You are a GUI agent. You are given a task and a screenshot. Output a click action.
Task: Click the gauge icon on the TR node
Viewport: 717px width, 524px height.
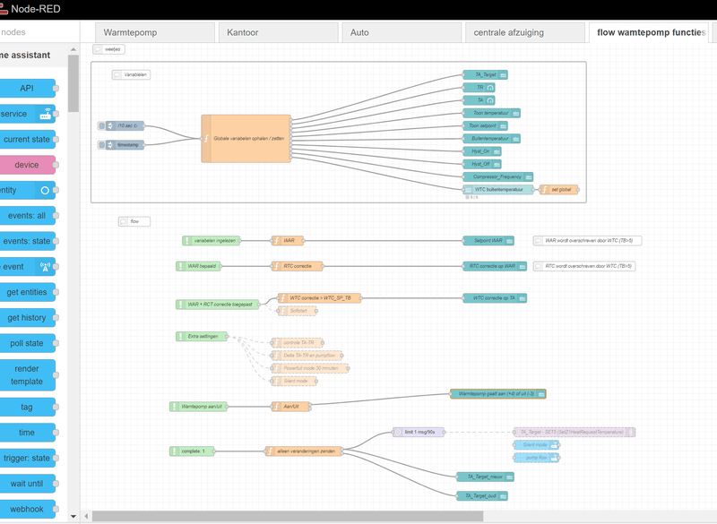pos(490,87)
